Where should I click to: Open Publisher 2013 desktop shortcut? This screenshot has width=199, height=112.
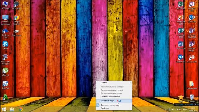[x=181, y=33]
